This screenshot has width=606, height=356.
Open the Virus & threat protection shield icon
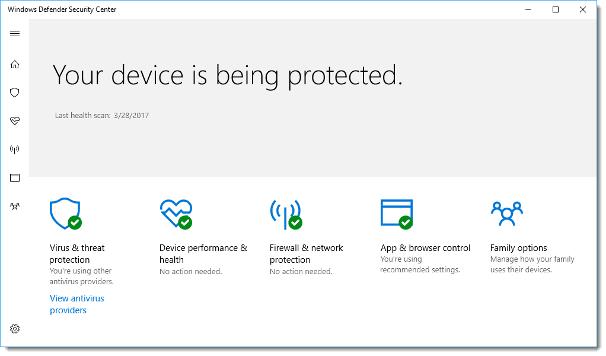pos(65,214)
